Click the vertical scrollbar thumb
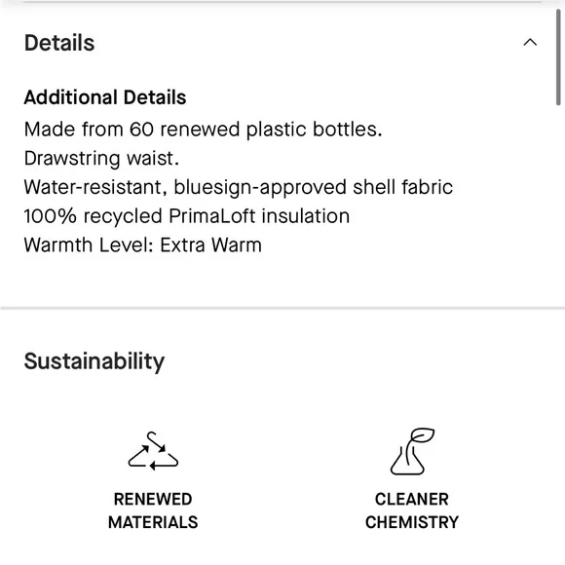This screenshot has height=565, width=565. 558,57
